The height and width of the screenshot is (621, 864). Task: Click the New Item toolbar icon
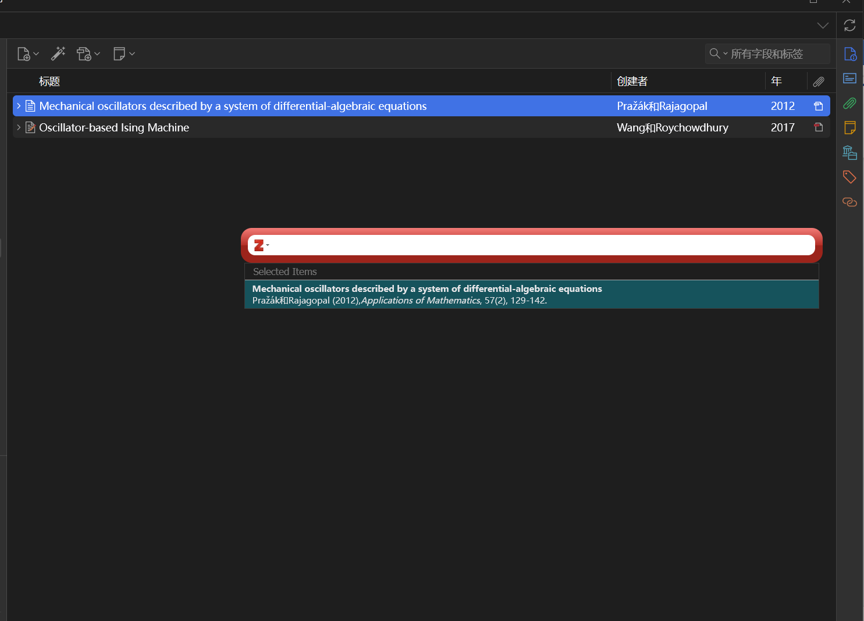pyautogui.click(x=24, y=54)
